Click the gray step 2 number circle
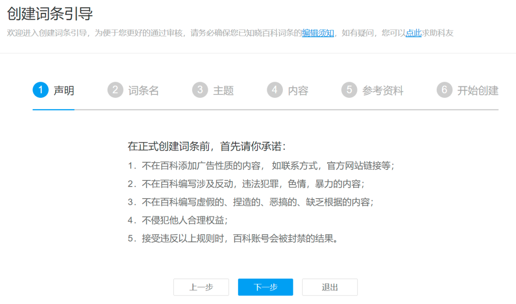Image resolution: width=516 pixels, height=304 pixels. (x=115, y=90)
